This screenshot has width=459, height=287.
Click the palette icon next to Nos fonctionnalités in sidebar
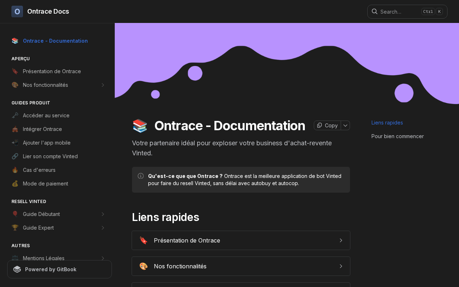point(15,85)
